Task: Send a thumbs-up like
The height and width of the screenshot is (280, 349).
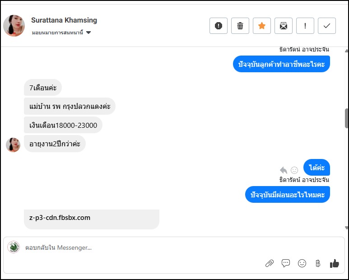Action: 334,263
